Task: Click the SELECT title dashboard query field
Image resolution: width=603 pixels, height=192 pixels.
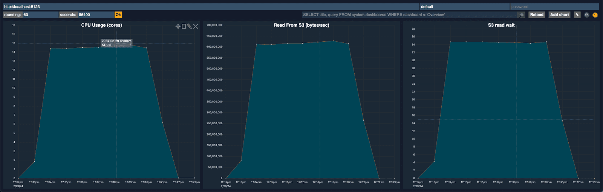Action: click(x=410, y=15)
